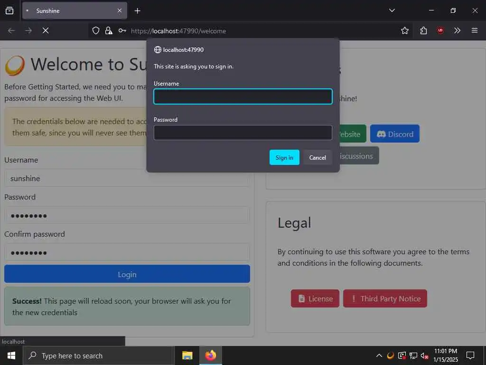The image size is (486, 365).
Task: Click the Confirm password field
Action: [127, 252]
